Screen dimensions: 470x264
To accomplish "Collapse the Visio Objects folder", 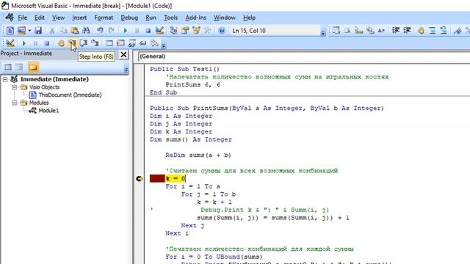I will (x=15, y=87).
